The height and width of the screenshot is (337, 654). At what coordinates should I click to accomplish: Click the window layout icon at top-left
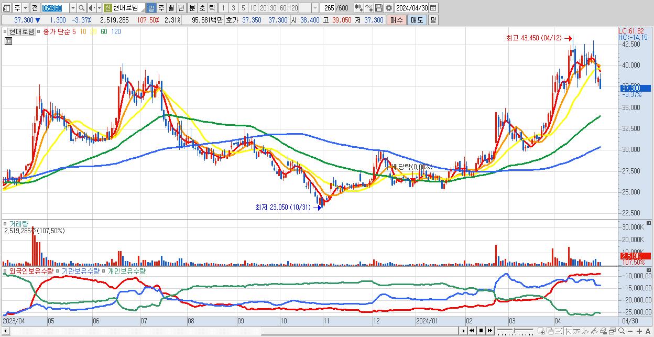click(6, 8)
